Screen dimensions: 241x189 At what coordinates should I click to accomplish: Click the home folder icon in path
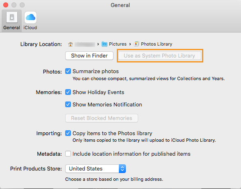point(70,44)
